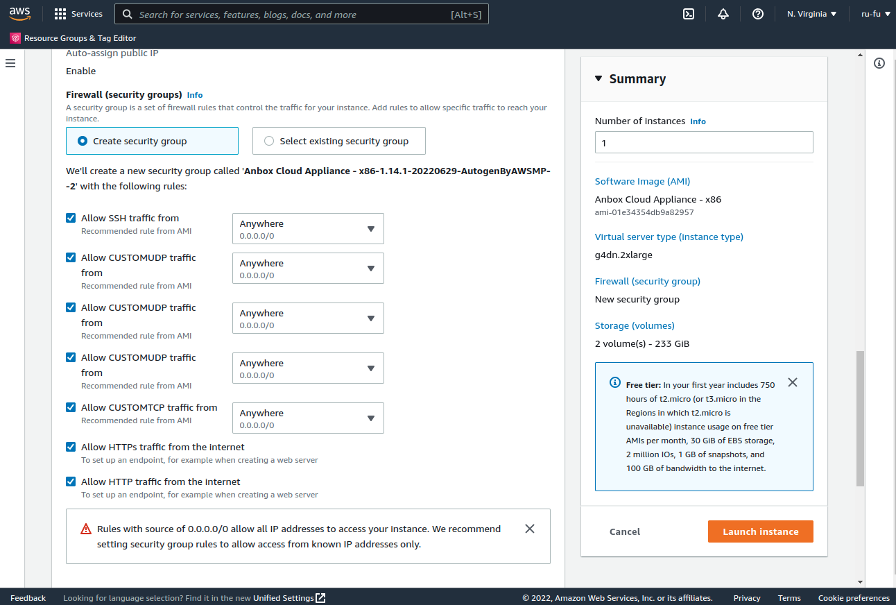Click the Cancel button
Screen dimensions: 896x605
(625, 531)
